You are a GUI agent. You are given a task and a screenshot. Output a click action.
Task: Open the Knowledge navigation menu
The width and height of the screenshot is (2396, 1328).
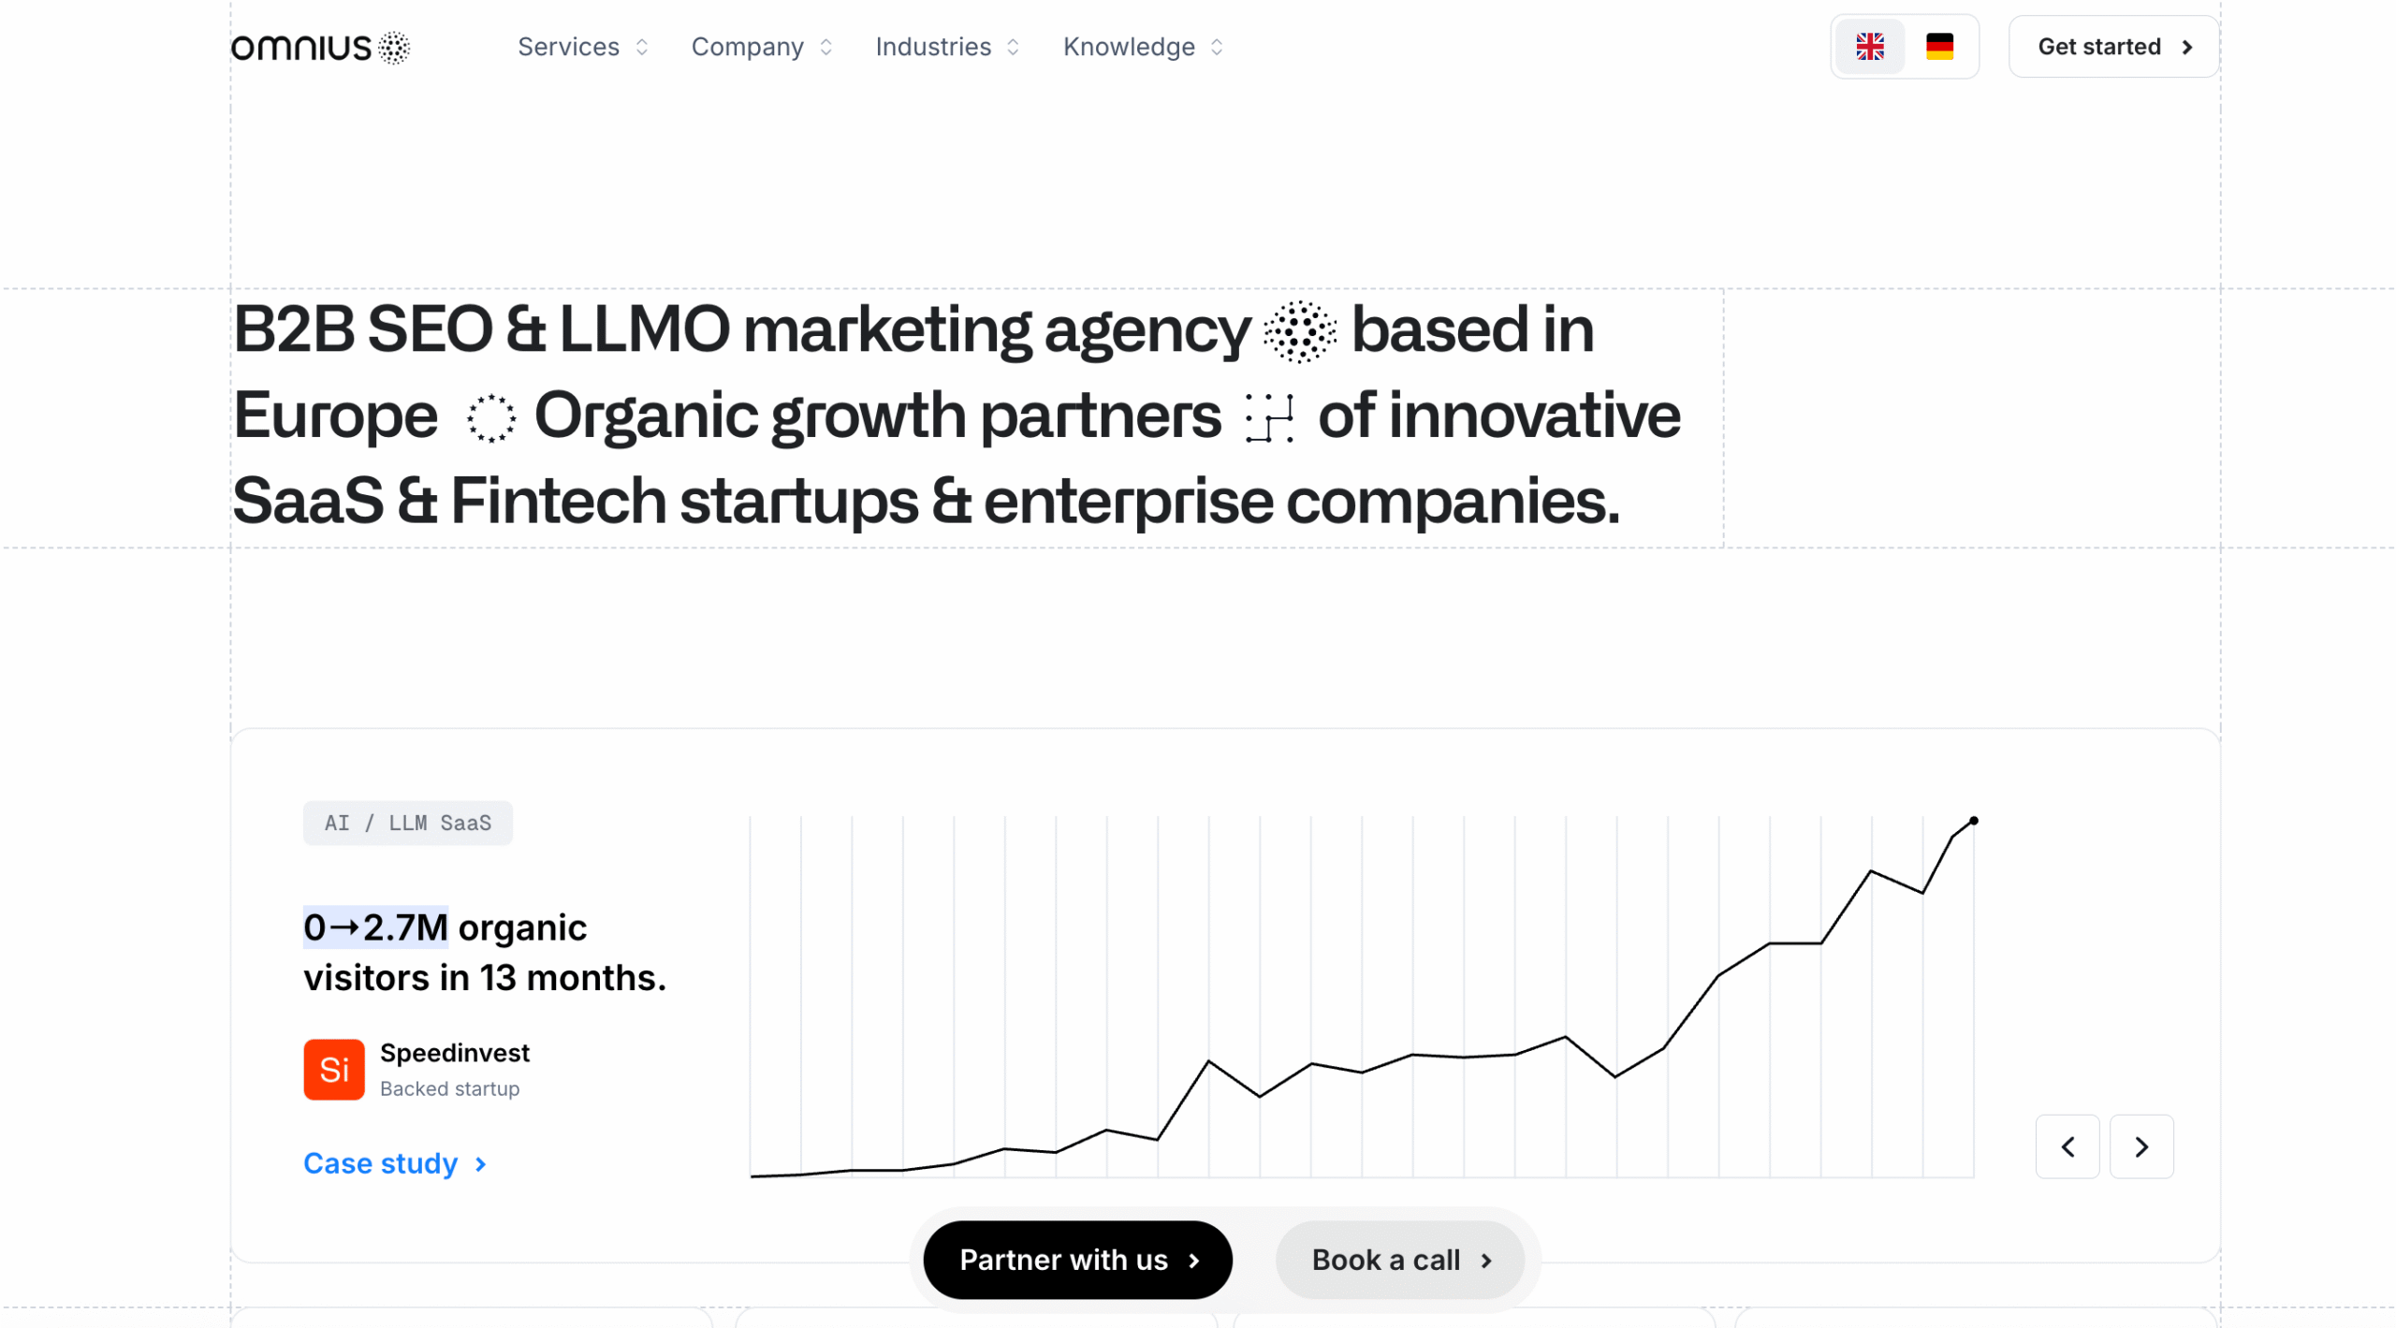(x=1142, y=47)
